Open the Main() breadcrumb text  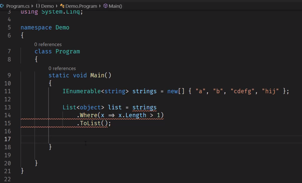coord(115,6)
